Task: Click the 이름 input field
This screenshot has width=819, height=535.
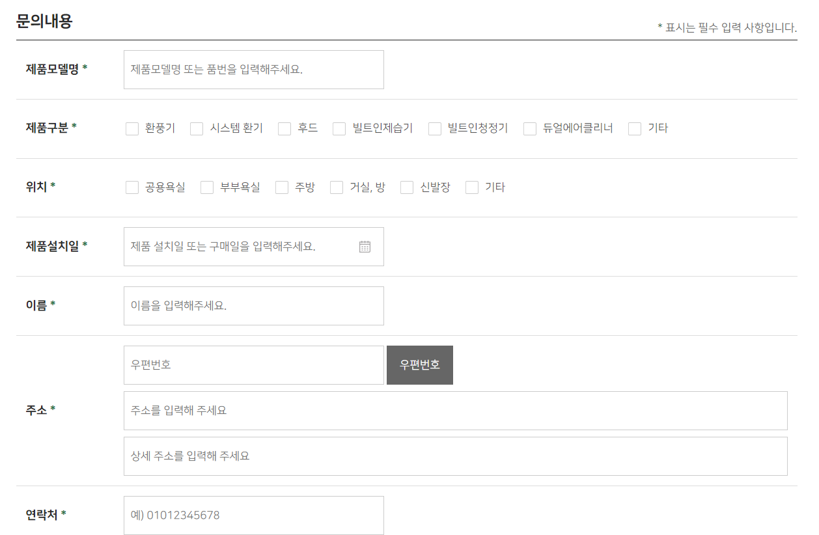Action: tap(253, 305)
